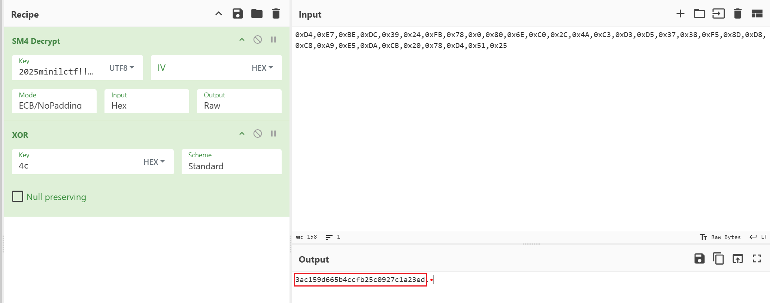
Task: Clear the recipe with the trash icon
Action: coord(276,14)
